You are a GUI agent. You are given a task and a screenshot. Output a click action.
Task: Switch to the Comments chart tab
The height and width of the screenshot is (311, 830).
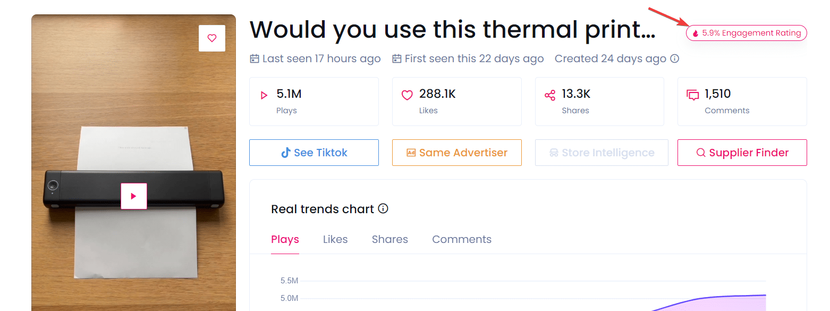(x=462, y=239)
